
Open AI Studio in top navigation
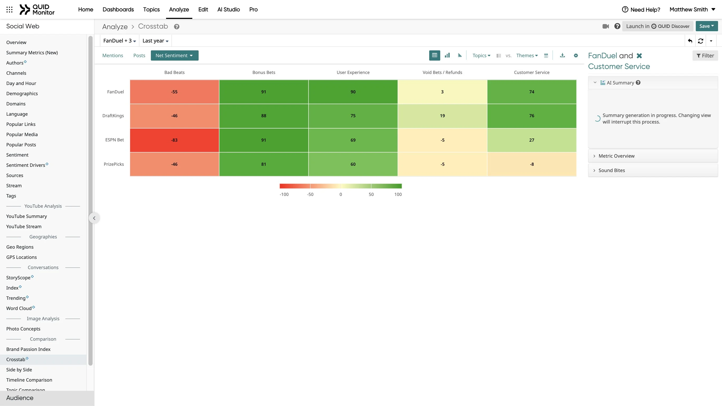229,9
